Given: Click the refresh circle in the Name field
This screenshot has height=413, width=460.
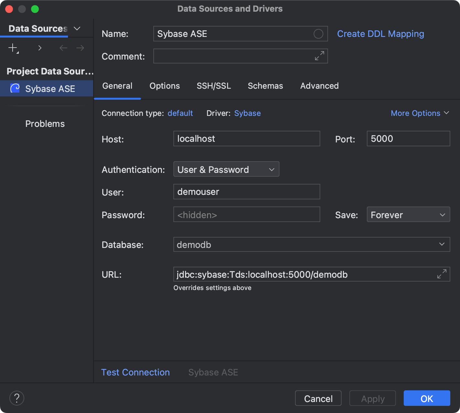Looking at the screenshot, I should pos(318,34).
